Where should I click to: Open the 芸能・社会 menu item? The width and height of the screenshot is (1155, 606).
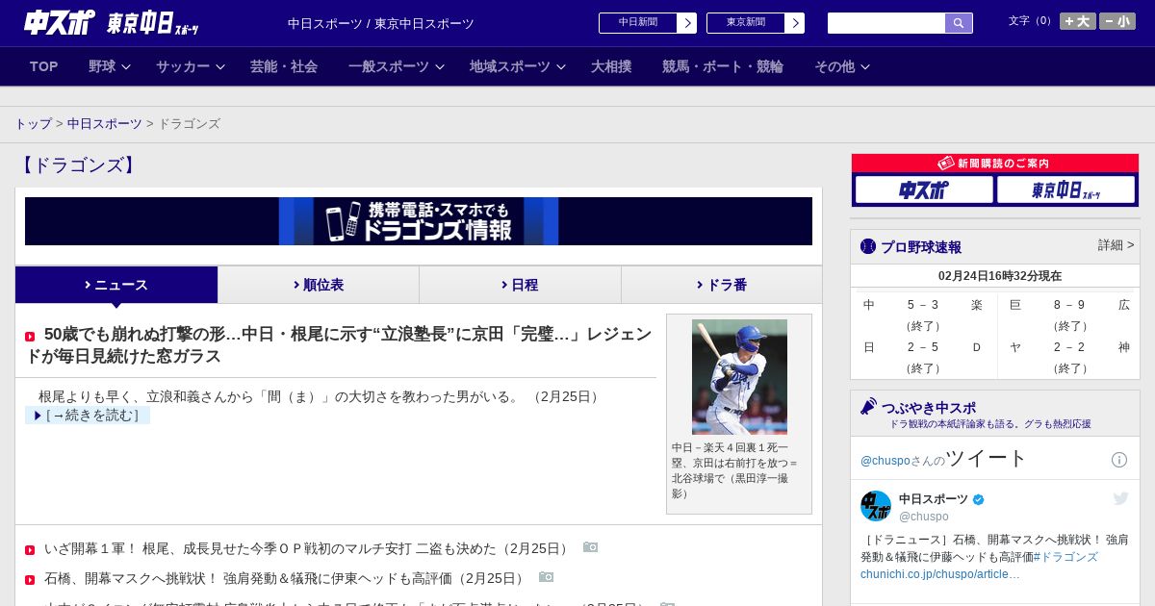click(284, 66)
